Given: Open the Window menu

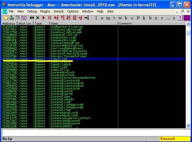Looking at the screenshot, I should click(88, 11).
